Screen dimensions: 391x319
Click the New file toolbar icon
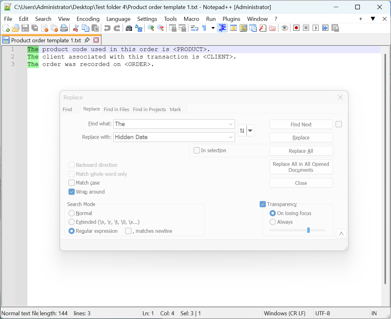[6, 28]
